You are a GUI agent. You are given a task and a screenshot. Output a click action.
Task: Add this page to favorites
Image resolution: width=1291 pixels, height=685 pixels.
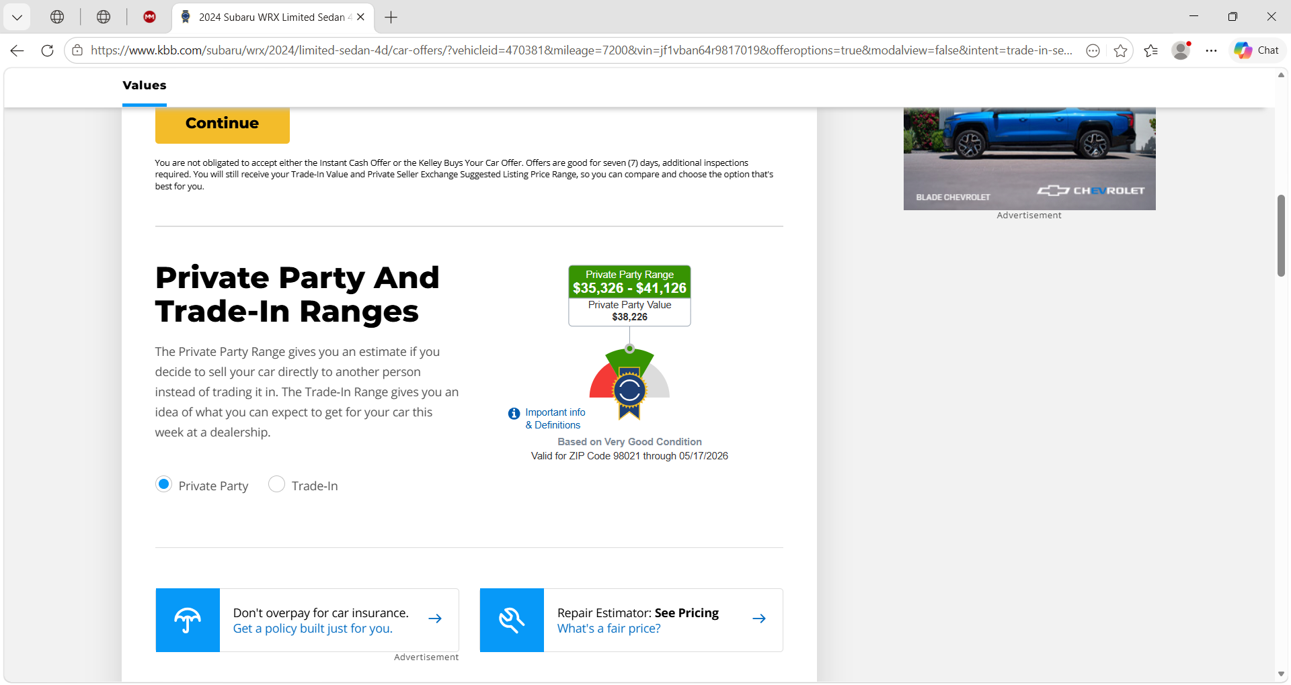(x=1120, y=50)
